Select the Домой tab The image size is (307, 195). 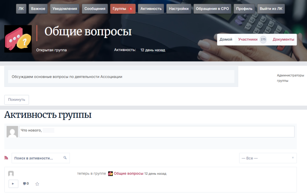pyautogui.click(x=226, y=40)
